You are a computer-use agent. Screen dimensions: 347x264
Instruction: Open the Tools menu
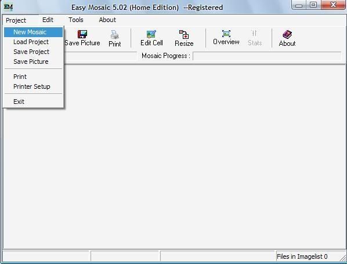(x=76, y=20)
